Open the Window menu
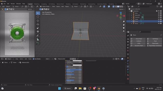This screenshot has width=163, height=91. click(19, 4)
